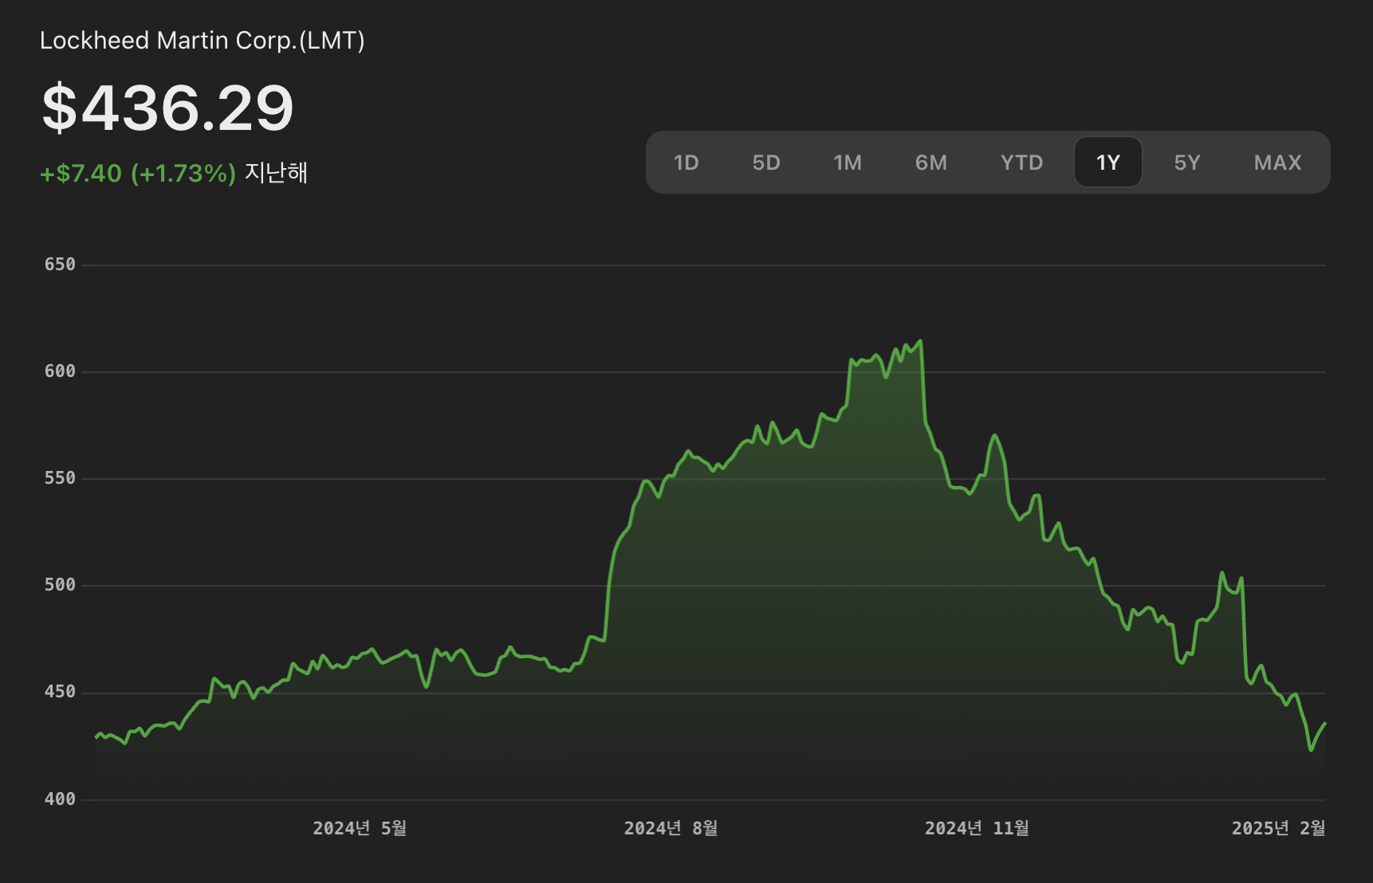The height and width of the screenshot is (883, 1373).
Task: Select the 6M time range
Action: (x=931, y=163)
